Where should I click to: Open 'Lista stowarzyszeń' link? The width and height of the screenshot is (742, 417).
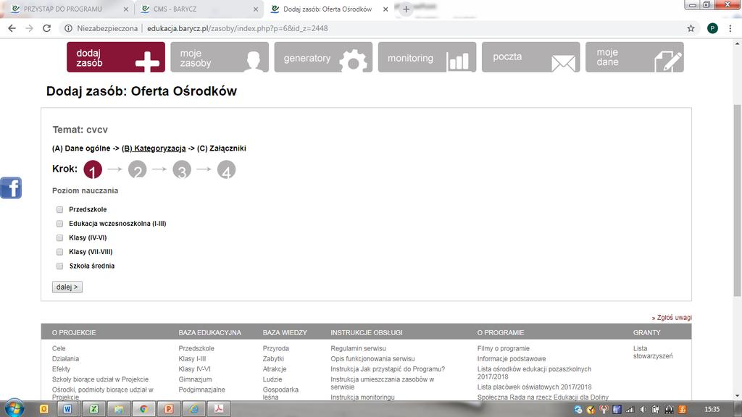click(x=653, y=353)
